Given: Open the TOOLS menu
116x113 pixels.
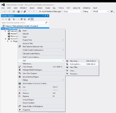Looking at the screenshot, I should [61, 8].
